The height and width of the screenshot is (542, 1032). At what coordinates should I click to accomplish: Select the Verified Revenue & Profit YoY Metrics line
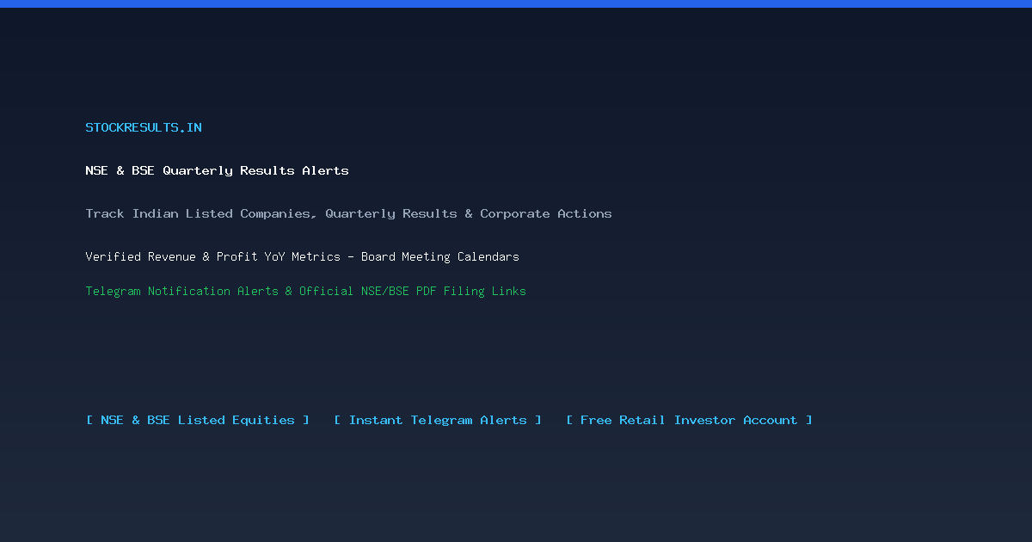coord(302,256)
